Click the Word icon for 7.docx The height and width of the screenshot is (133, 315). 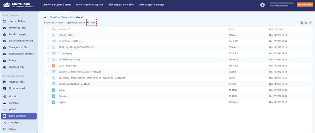54,90
